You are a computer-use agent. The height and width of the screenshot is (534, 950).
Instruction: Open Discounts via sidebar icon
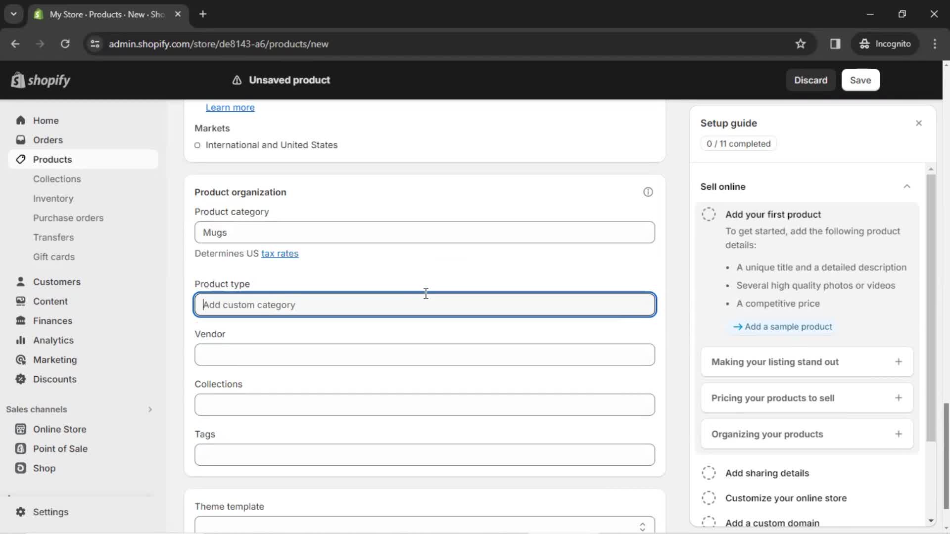pos(20,379)
